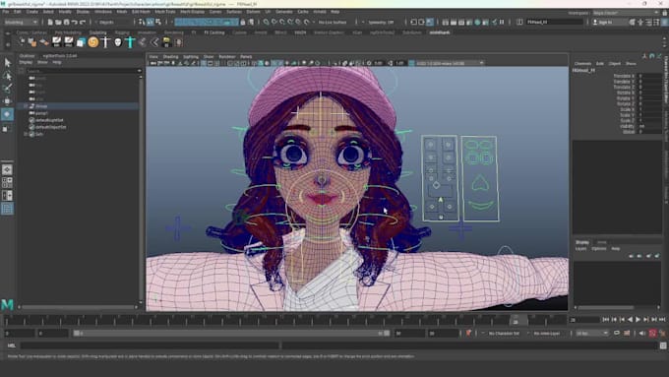Select by hierarchy mode icon
Image resolution: width=669 pixels, height=377 pixels.
tap(143, 22)
